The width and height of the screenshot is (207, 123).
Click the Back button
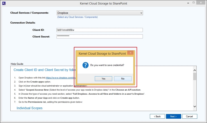[157, 116]
